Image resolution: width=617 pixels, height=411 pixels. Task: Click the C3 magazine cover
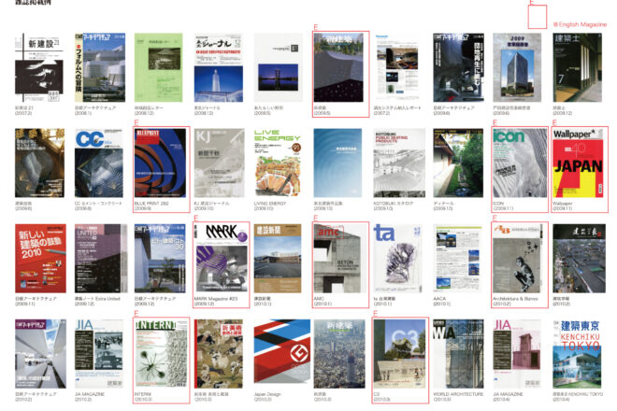(x=400, y=351)
